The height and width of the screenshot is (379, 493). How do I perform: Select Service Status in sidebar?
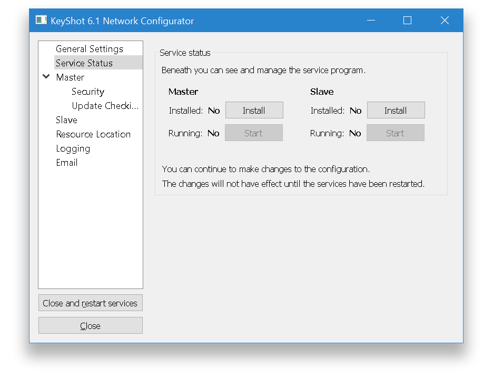98,63
